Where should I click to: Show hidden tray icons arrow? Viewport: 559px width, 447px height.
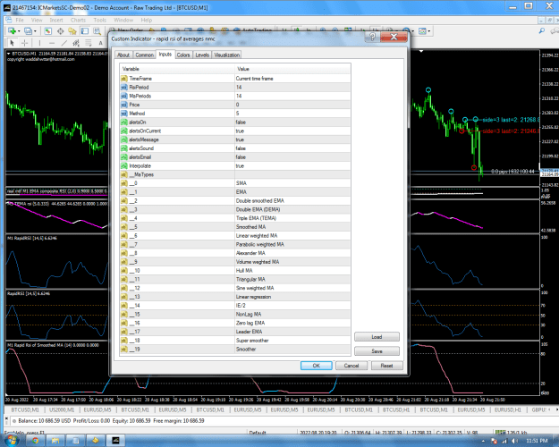click(x=484, y=442)
